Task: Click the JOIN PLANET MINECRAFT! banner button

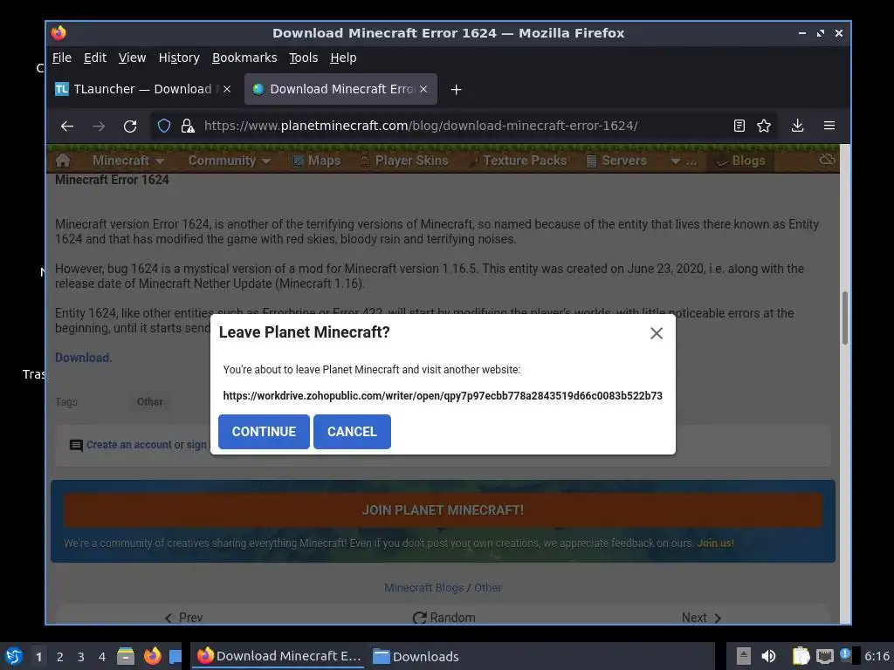Action: pos(443,509)
